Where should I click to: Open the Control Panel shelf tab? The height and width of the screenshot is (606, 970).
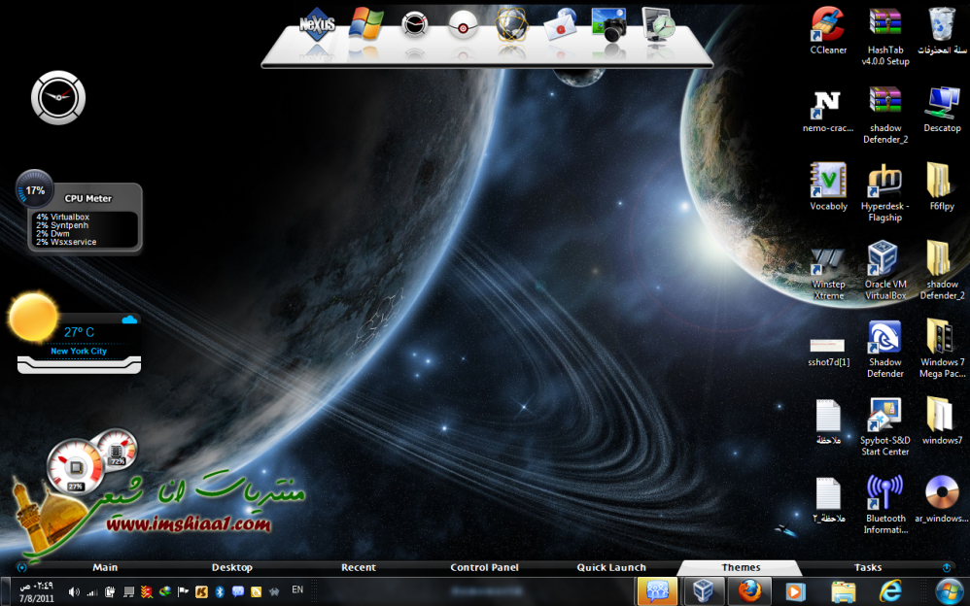(x=484, y=568)
